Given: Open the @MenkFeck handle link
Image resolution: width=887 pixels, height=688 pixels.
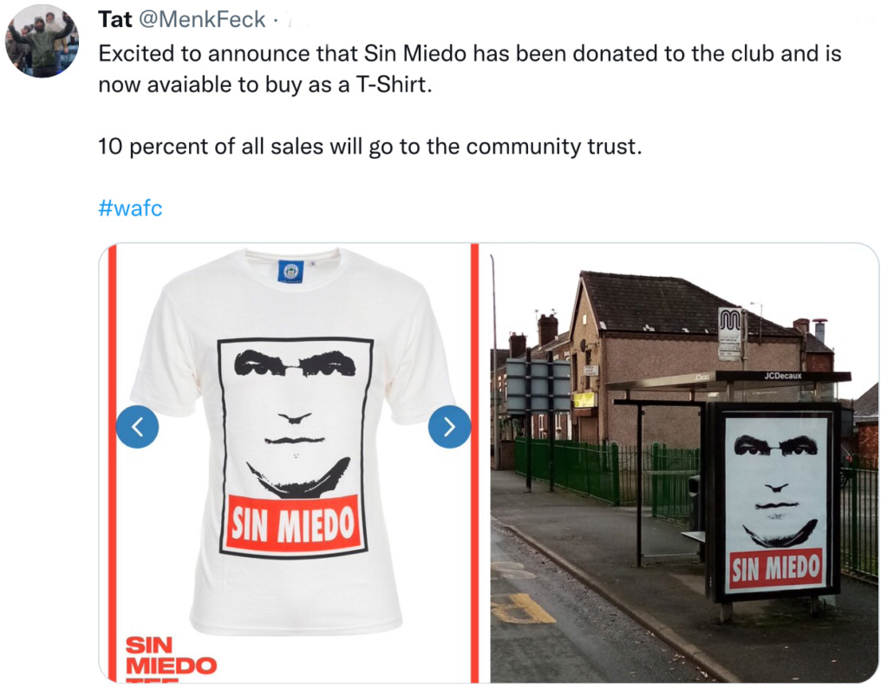Looking at the screenshot, I should pos(202,19).
